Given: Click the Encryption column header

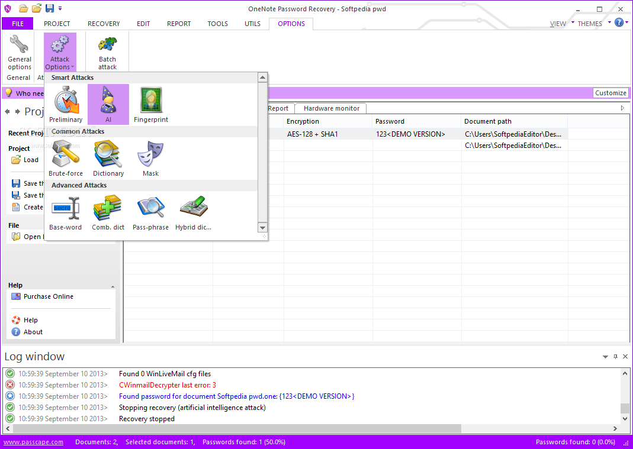Looking at the screenshot, I should pos(327,121).
